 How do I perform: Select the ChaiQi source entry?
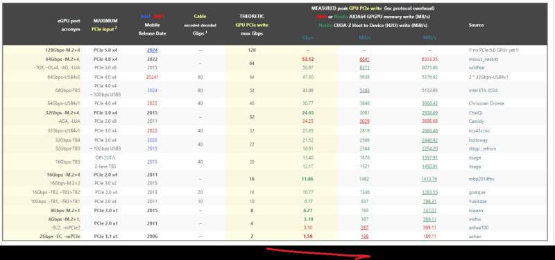tap(475, 113)
